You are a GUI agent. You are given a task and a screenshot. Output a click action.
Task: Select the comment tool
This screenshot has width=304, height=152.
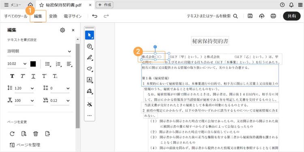(x=90, y=46)
